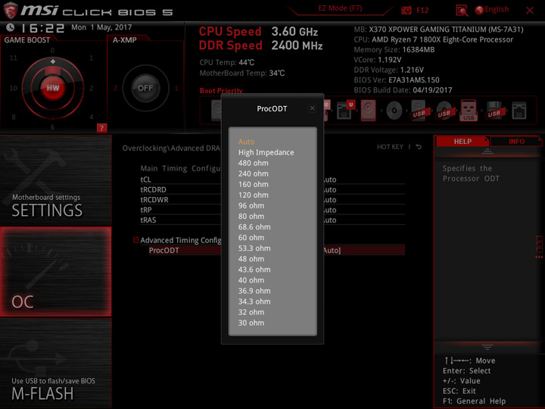Switch to the HELP tab

pos(462,142)
